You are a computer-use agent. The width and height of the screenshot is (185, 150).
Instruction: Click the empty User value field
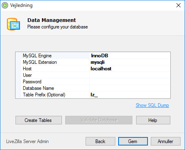click(130, 75)
